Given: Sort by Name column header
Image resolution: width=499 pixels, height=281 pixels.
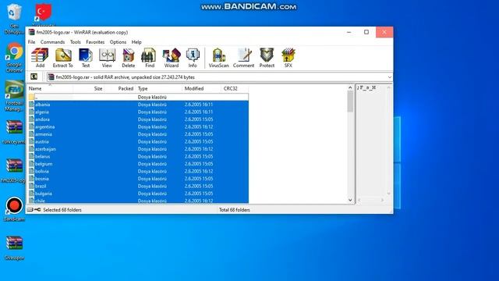Looking at the screenshot, I should [x=50, y=88].
